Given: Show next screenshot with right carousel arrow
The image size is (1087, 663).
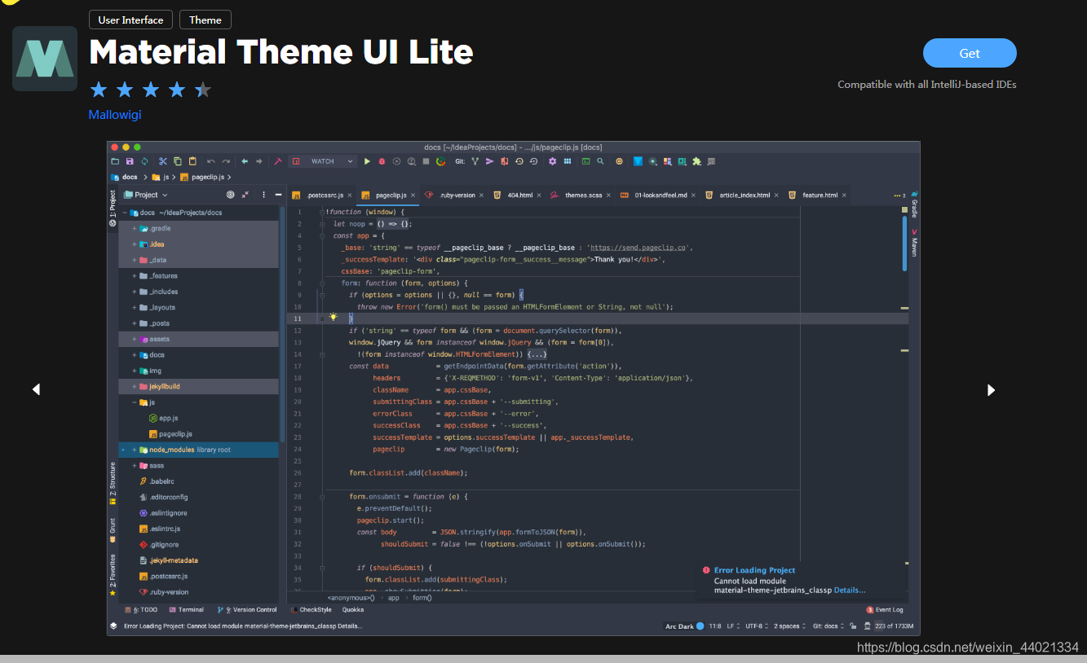Looking at the screenshot, I should pos(991,390).
